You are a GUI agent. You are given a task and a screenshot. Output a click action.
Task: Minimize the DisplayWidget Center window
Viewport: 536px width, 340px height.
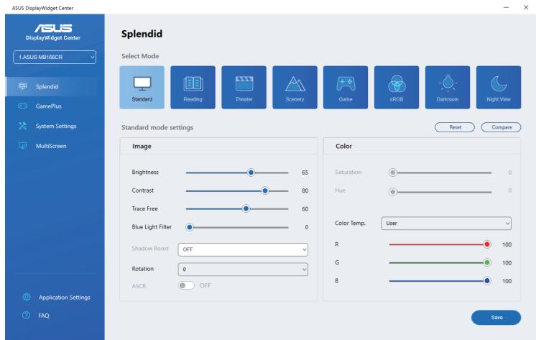pyautogui.click(x=506, y=7)
